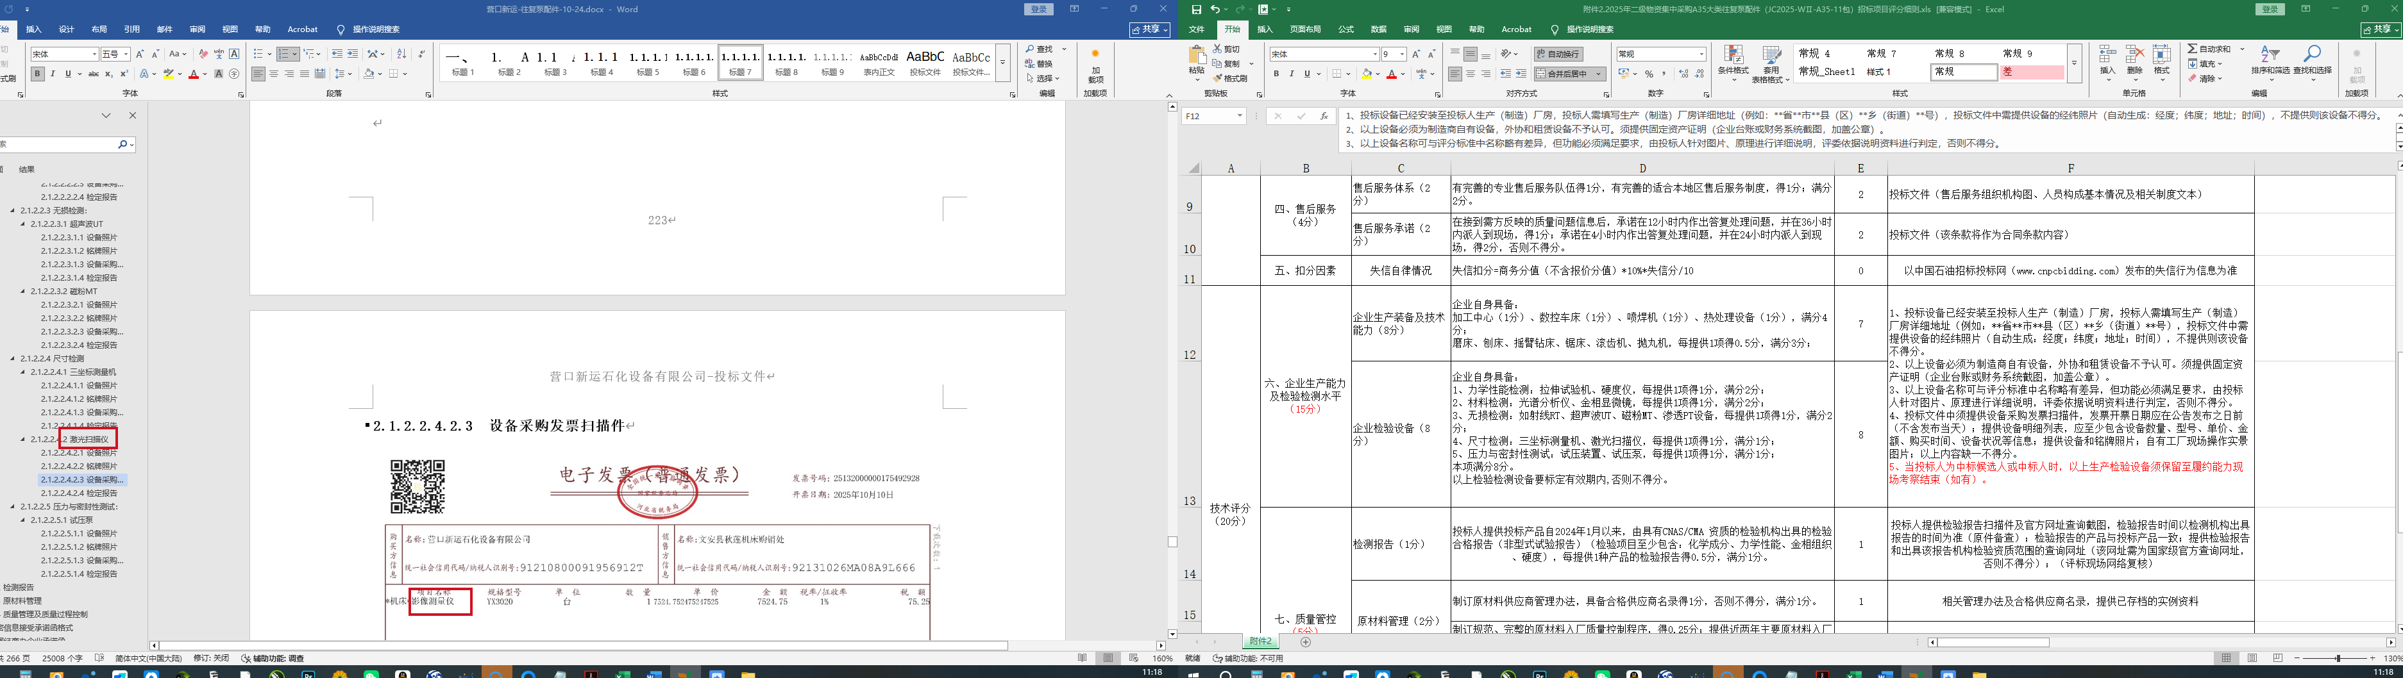Click the red font color button in Excel

(1391, 74)
